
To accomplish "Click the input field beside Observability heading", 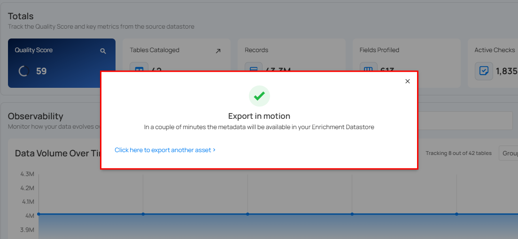I will tap(465, 121).
